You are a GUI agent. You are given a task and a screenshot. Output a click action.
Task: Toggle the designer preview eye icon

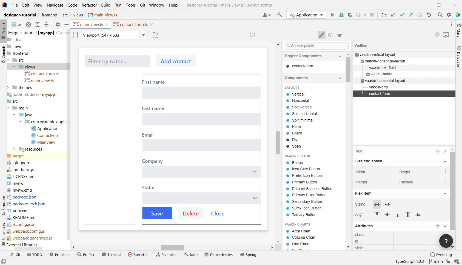click(x=340, y=35)
